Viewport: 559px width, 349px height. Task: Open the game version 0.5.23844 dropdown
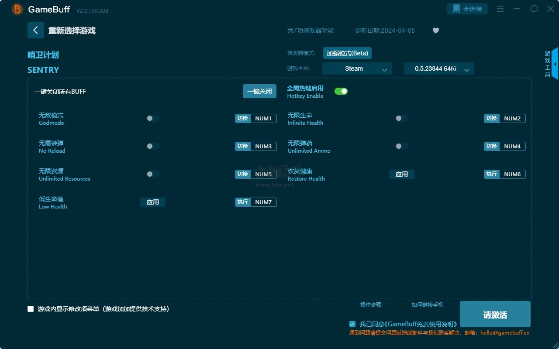pos(439,68)
